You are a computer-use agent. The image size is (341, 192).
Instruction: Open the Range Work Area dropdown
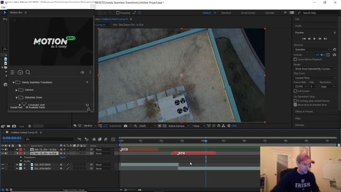[314, 69]
